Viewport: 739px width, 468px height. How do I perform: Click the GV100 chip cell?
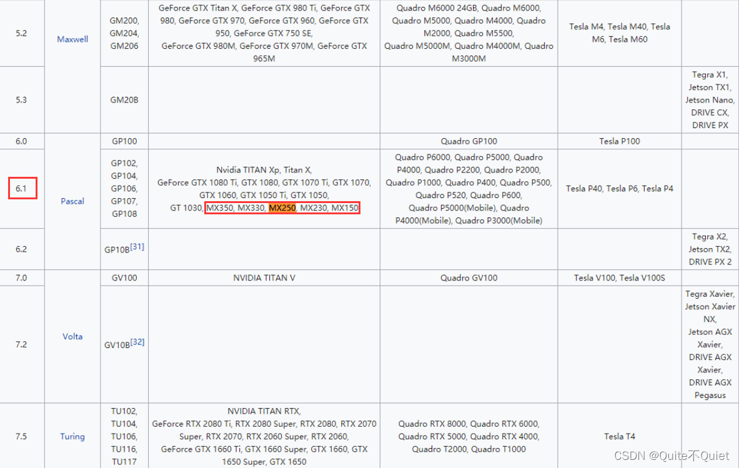point(124,278)
